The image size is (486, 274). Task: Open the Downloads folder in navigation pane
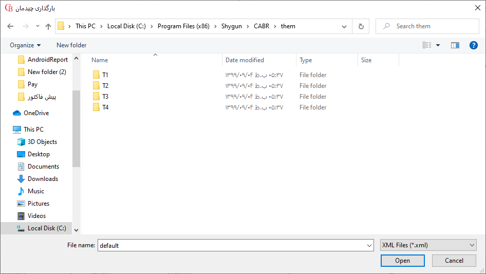point(42,179)
